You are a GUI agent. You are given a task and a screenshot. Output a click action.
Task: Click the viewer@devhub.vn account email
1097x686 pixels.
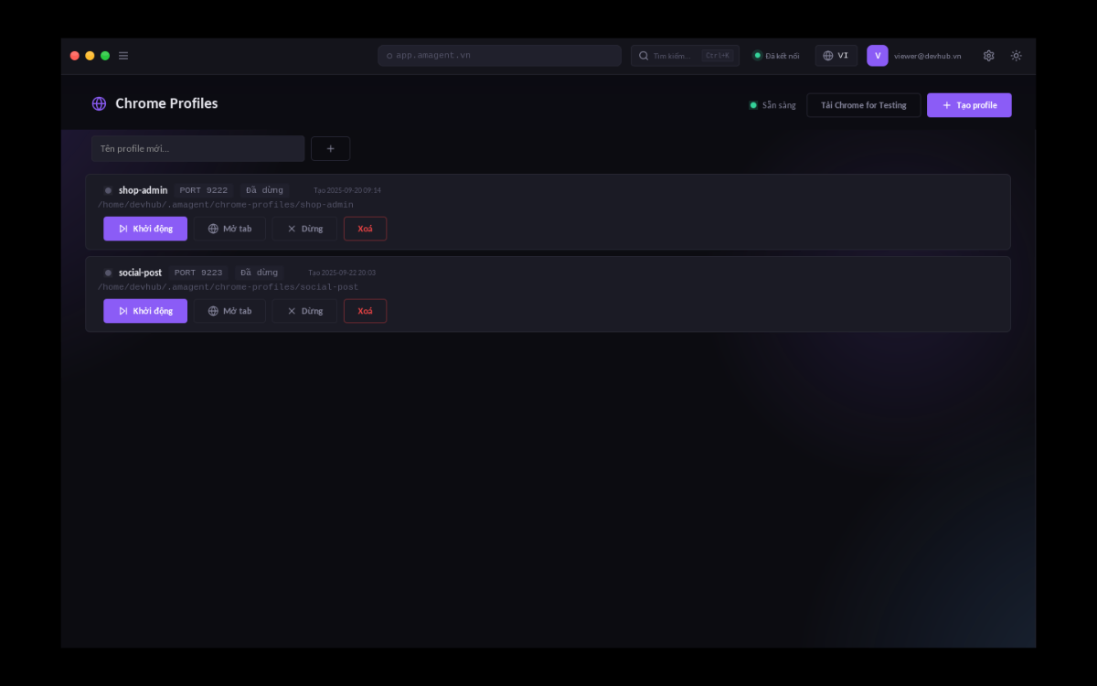point(928,56)
